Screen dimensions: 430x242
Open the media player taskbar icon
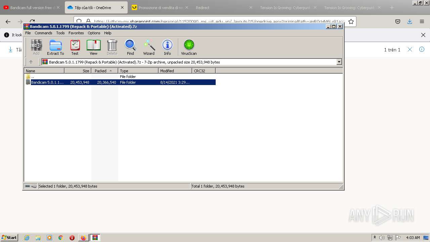coord(49,238)
